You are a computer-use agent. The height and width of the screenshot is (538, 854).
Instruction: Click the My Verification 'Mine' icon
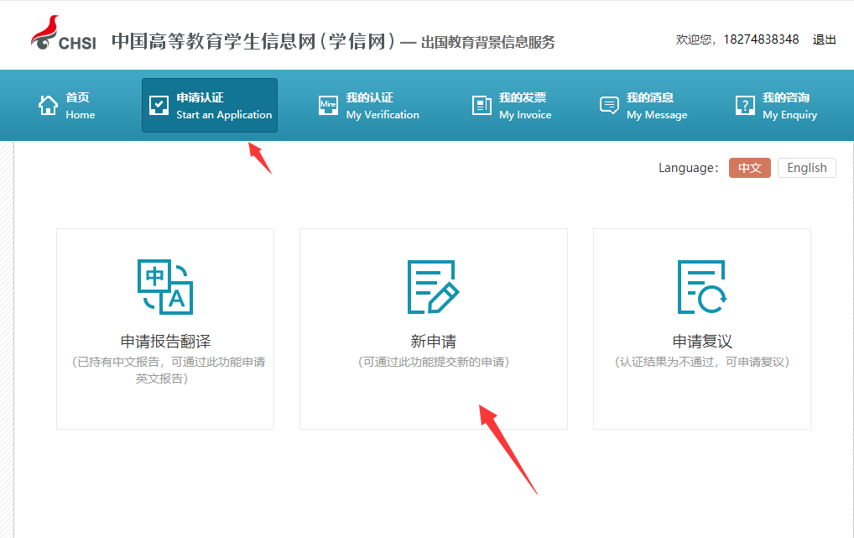point(328,106)
